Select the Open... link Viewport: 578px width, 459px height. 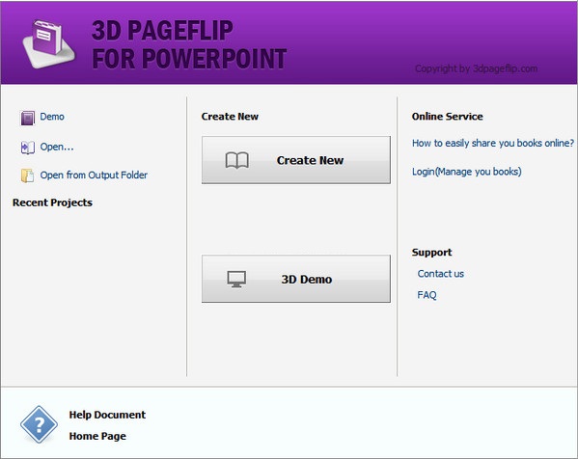pos(57,147)
